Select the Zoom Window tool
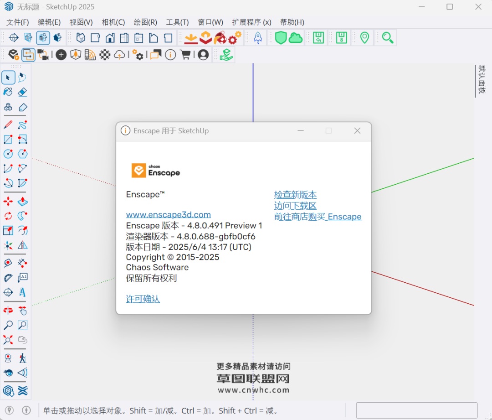Image resolution: width=492 pixels, height=420 pixels. coord(22,325)
